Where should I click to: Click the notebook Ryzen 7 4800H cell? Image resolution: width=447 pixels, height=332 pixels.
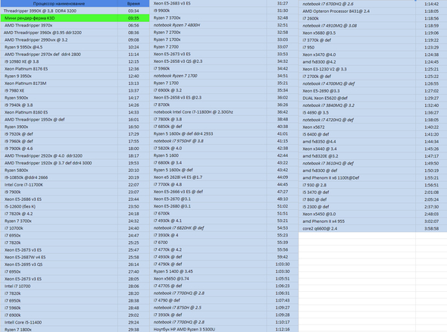click(208, 25)
